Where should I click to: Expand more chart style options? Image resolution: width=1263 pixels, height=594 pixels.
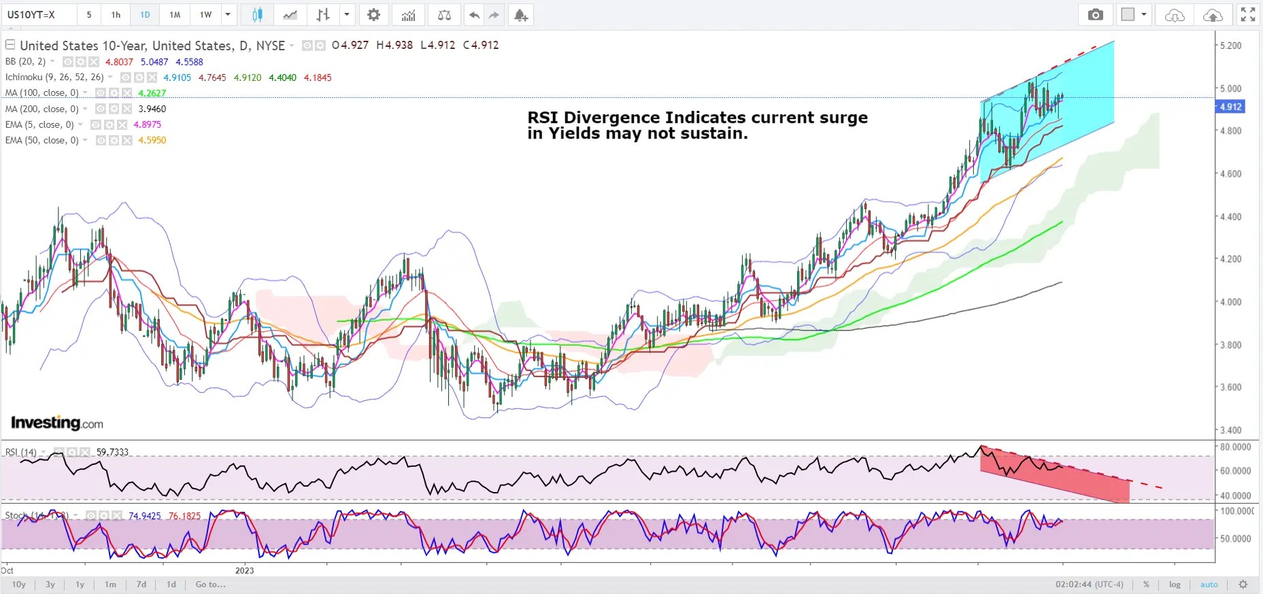pyautogui.click(x=347, y=15)
